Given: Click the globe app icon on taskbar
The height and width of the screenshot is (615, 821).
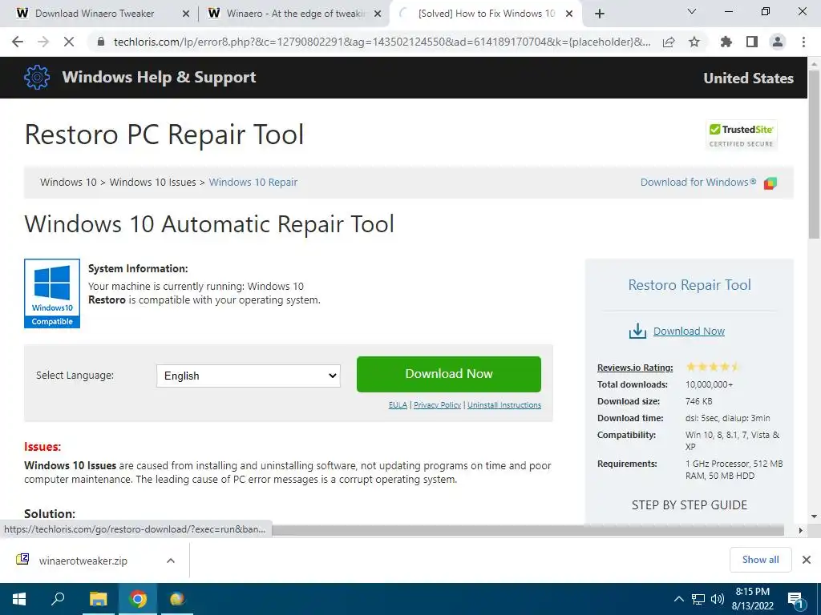Looking at the screenshot, I should click(x=177, y=599).
